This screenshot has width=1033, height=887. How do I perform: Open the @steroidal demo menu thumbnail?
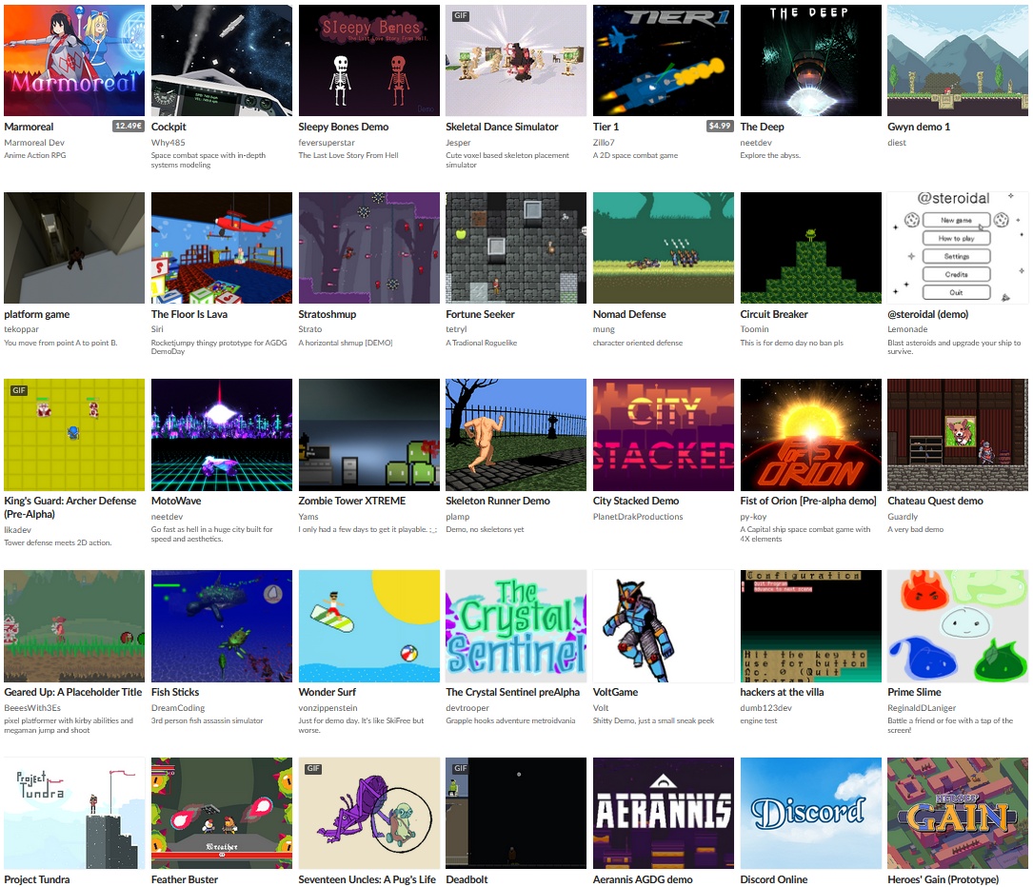click(x=958, y=247)
